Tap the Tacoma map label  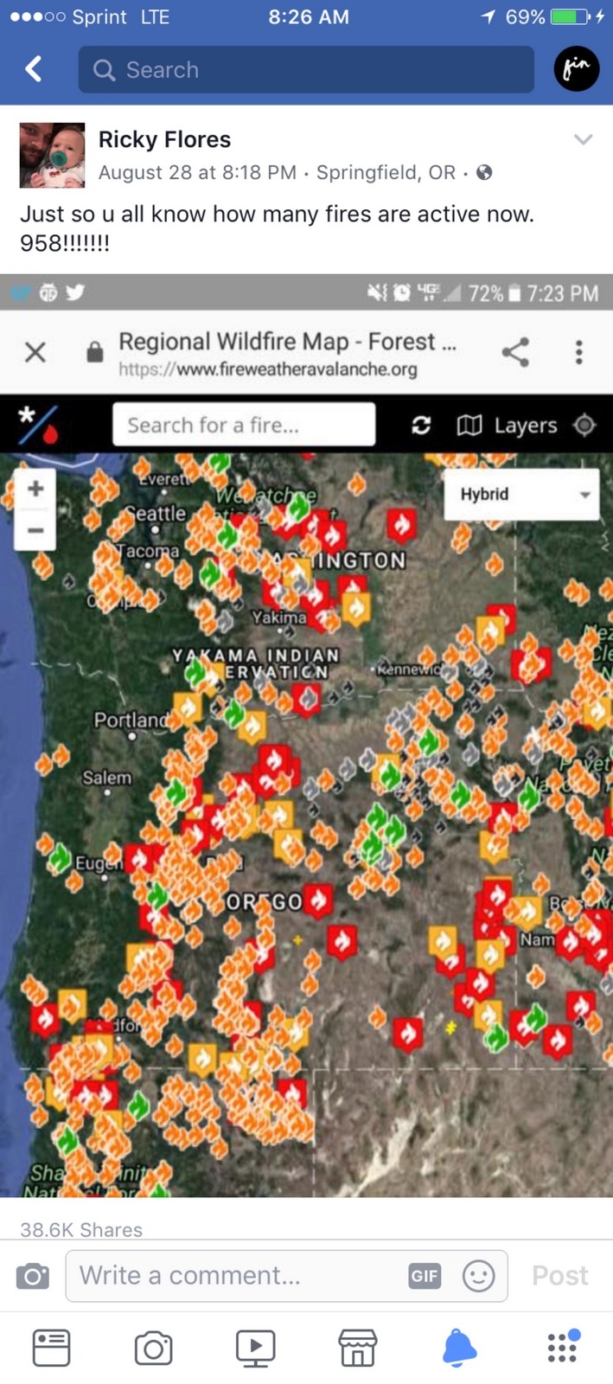tap(147, 550)
